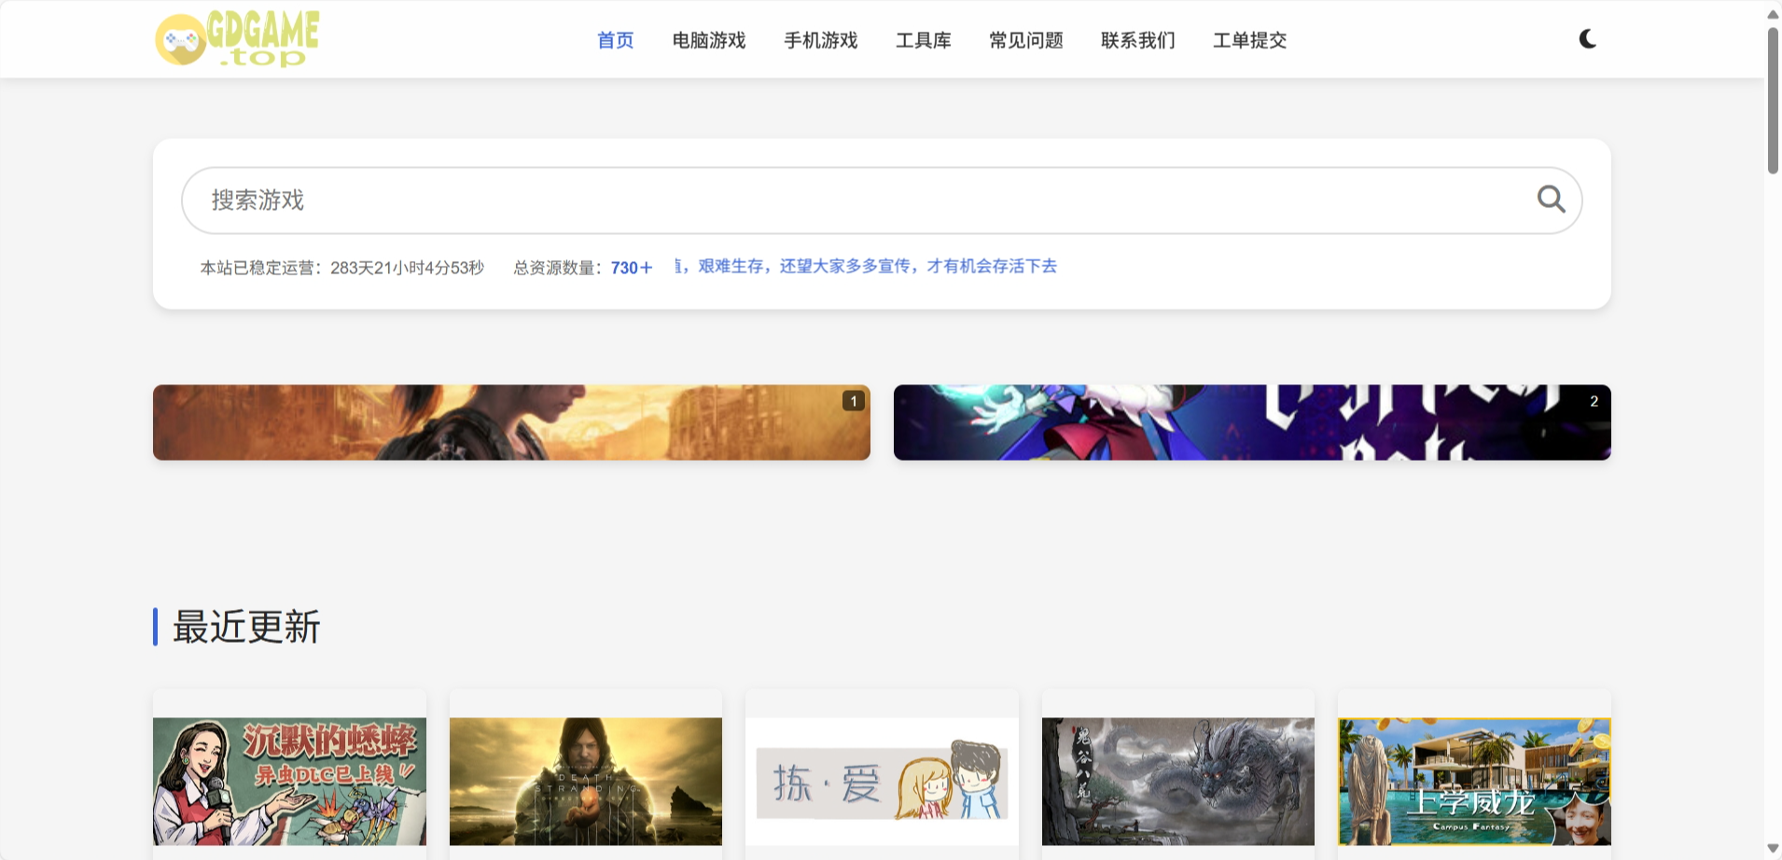Open the scrolling announcement link about 艰难生存
Screen dimensions: 1782x860
click(866, 267)
